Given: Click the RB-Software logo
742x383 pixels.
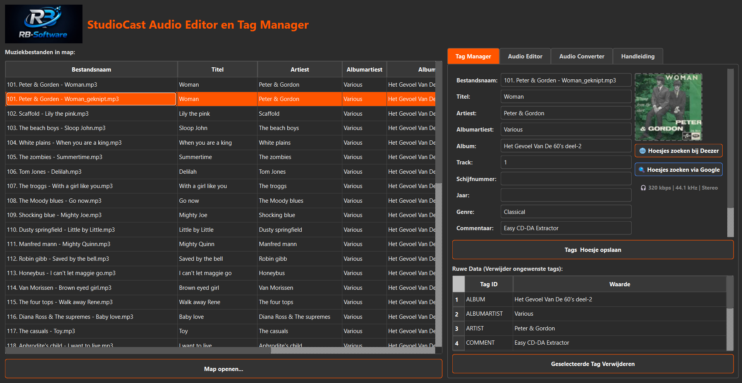Looking at the screenshot, I should [x=44, y=24].
